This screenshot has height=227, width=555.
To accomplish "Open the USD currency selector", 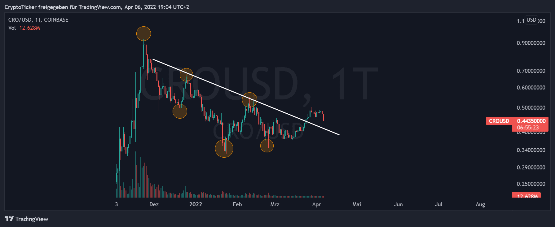I will (x=531, y=20).
